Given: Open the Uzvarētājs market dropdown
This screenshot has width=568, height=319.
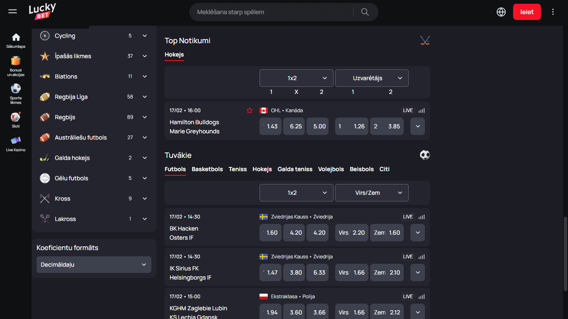Looking at the screenshot, I should click(x=372, y=78).
